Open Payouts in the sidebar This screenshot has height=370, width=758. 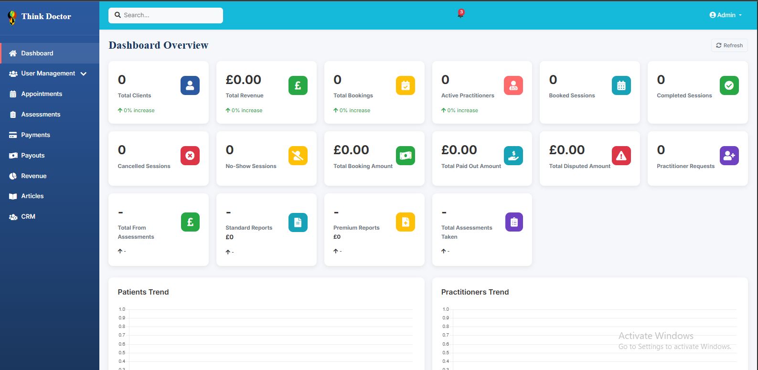click(50, 156)
